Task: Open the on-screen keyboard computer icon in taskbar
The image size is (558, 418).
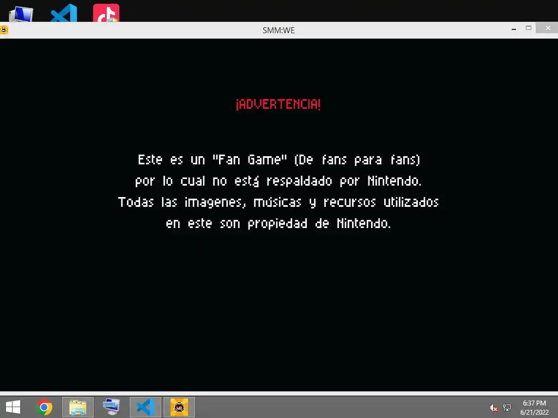Action: click(111, 407)
